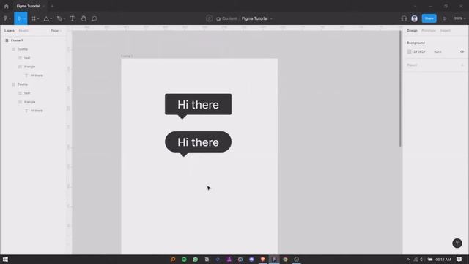The height and width of the screenshot is (264, 469).
Task: Open Chrome from the taskbar
Action: pyautogui.click(x=285, y=259)
